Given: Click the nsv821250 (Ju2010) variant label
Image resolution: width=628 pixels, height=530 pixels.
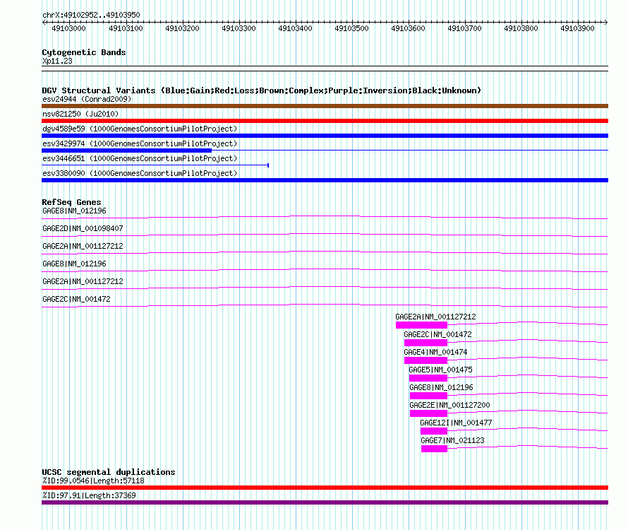Looking at the screenshot, I should (x=80, y=114).
